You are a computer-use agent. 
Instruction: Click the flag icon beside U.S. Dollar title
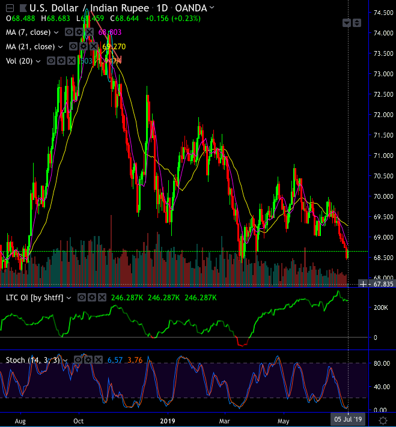coord(23,8)
